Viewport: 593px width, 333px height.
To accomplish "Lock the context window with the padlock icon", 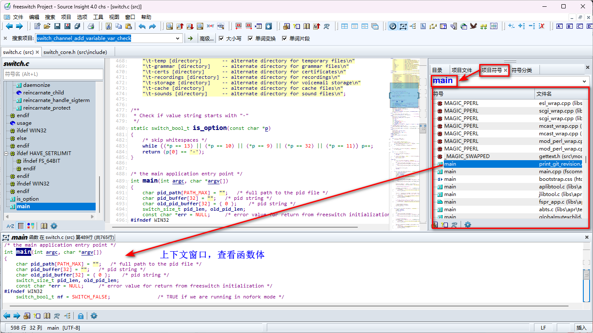I will point(80,316).
